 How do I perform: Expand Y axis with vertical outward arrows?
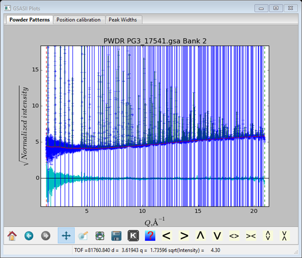point(267,236)
